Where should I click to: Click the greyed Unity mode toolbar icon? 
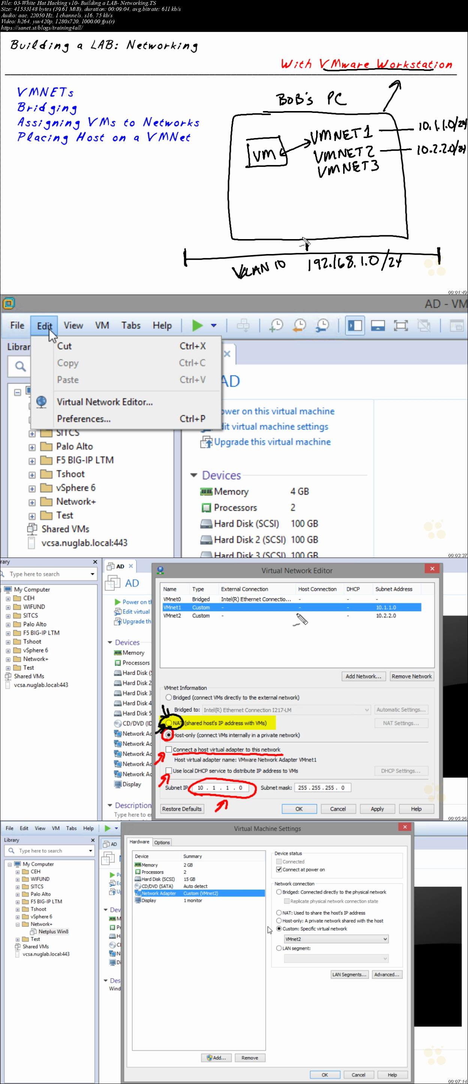(424, 325)
